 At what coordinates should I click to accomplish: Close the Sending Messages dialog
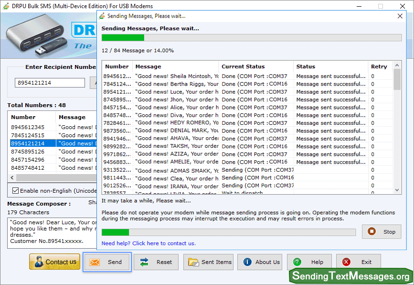(400, 16)
